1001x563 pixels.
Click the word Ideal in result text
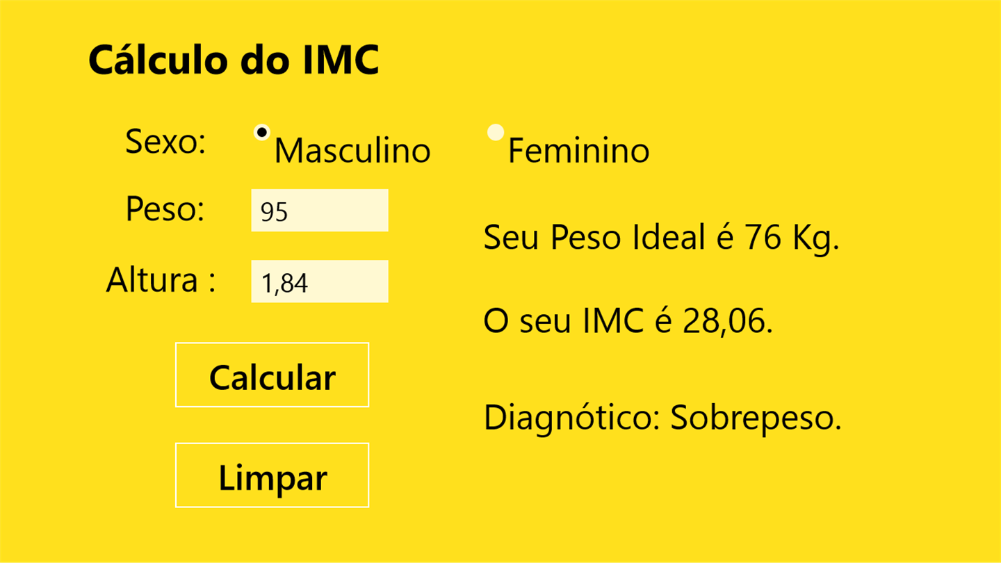click(669, 238)
